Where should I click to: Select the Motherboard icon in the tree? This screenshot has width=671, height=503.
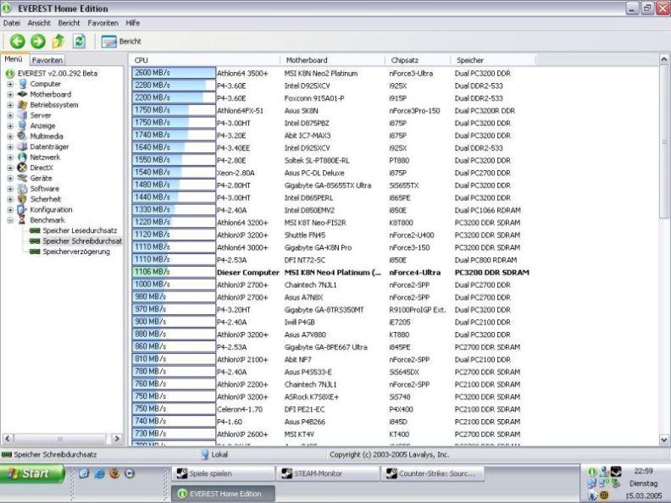tap(23, 94)
